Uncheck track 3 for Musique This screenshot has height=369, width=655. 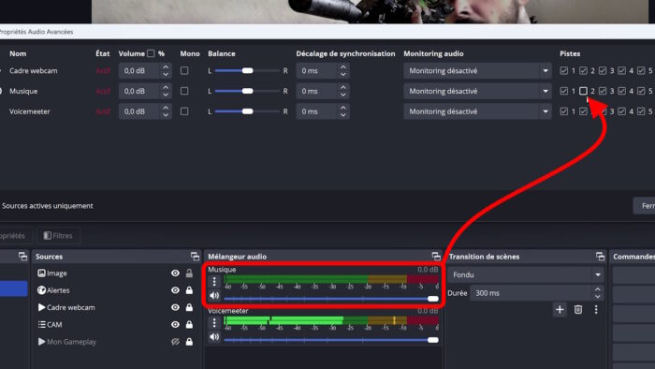point(603,91)
